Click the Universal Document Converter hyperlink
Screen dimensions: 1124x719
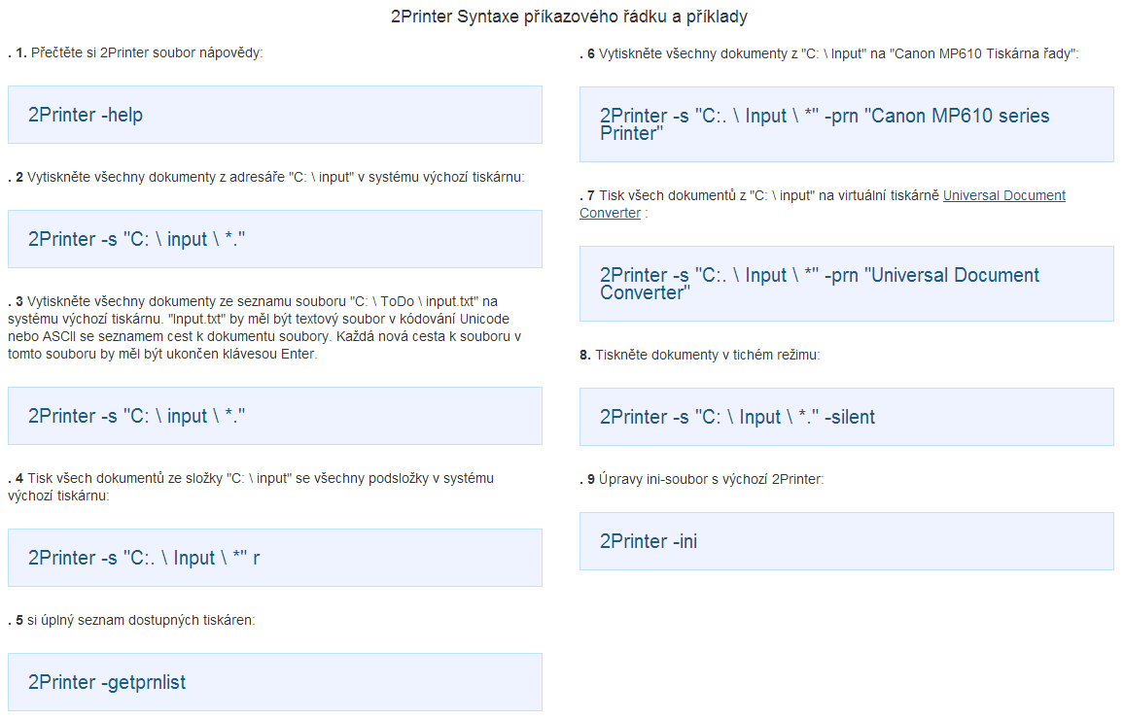pos(1003,195)
